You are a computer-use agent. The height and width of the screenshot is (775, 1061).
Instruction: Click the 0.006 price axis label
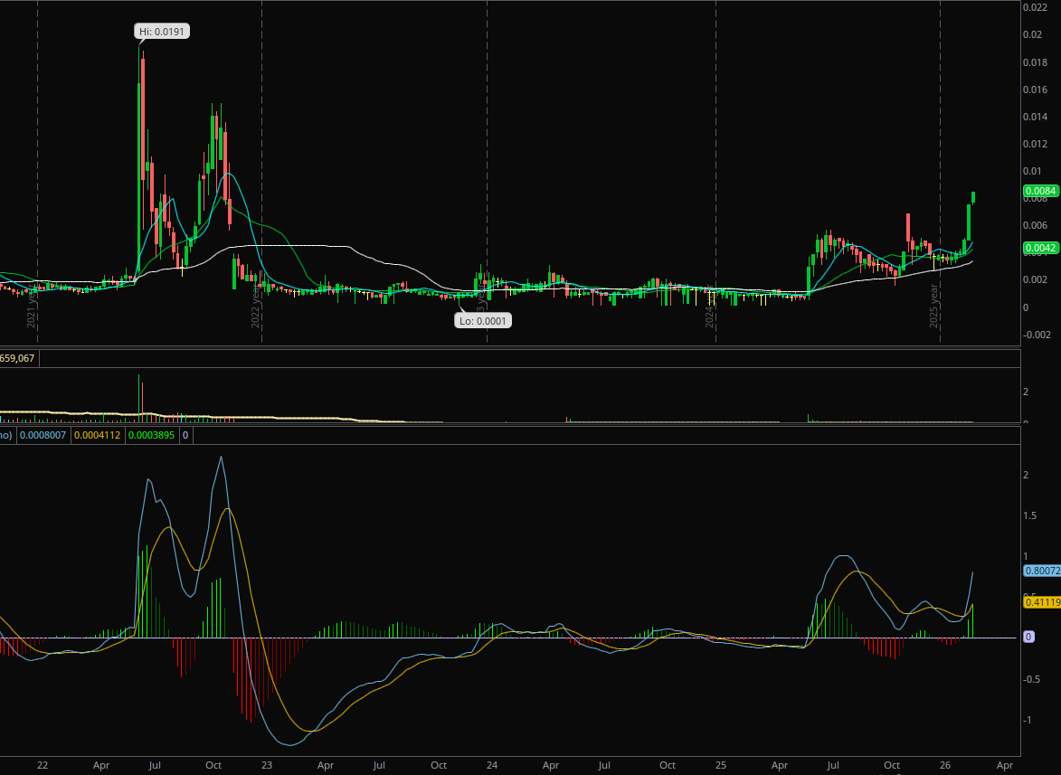1036,225
